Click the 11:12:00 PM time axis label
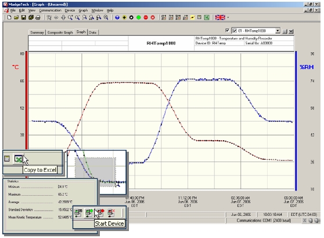This screenshot has width=324, height=238. [188, 202]
